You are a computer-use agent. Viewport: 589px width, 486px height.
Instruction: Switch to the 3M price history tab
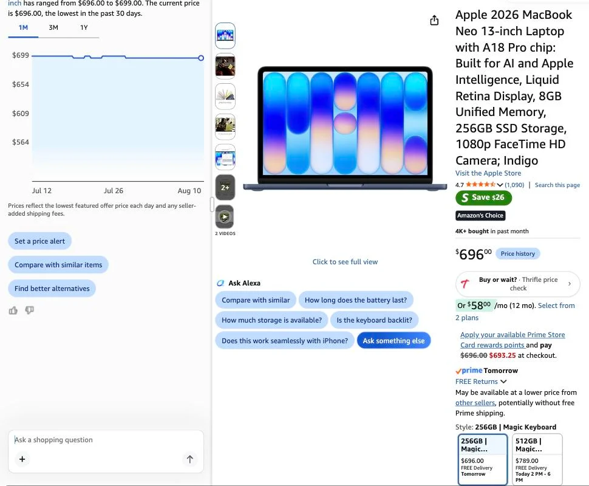point(53,27)
